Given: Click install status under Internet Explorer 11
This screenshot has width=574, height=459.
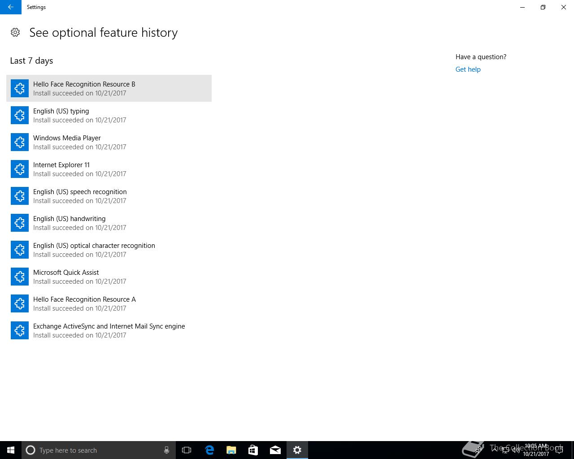Looking at the screenshot, I should pos(80,174).
